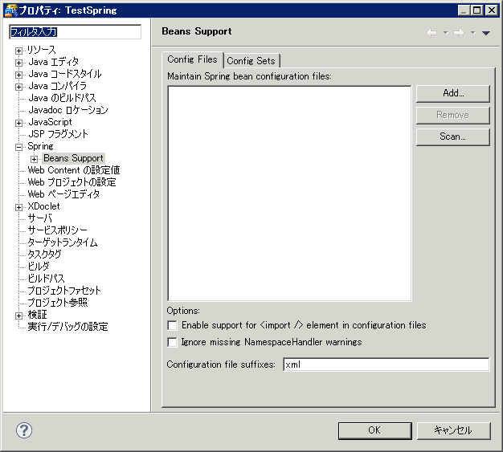The width and height of the screenshot is (503, 452).
Task: Click inside the configuration files list box
Action: click(289, 193)
